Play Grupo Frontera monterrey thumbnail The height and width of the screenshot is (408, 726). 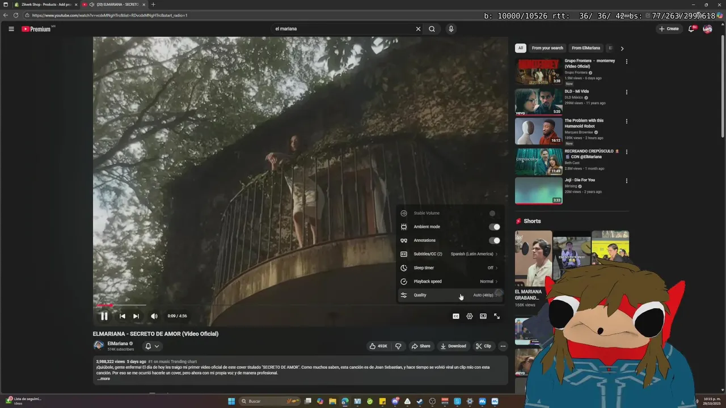[x=539, y=72]
